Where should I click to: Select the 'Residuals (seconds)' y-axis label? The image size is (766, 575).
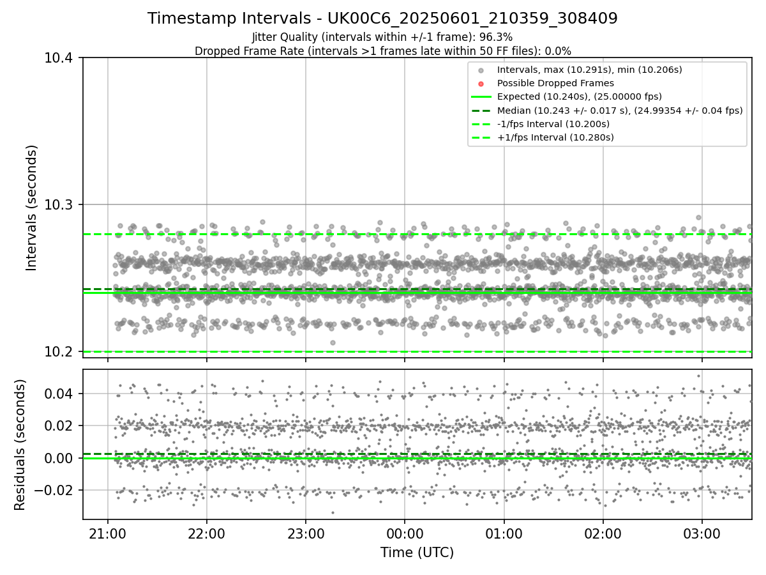[20, 445]
